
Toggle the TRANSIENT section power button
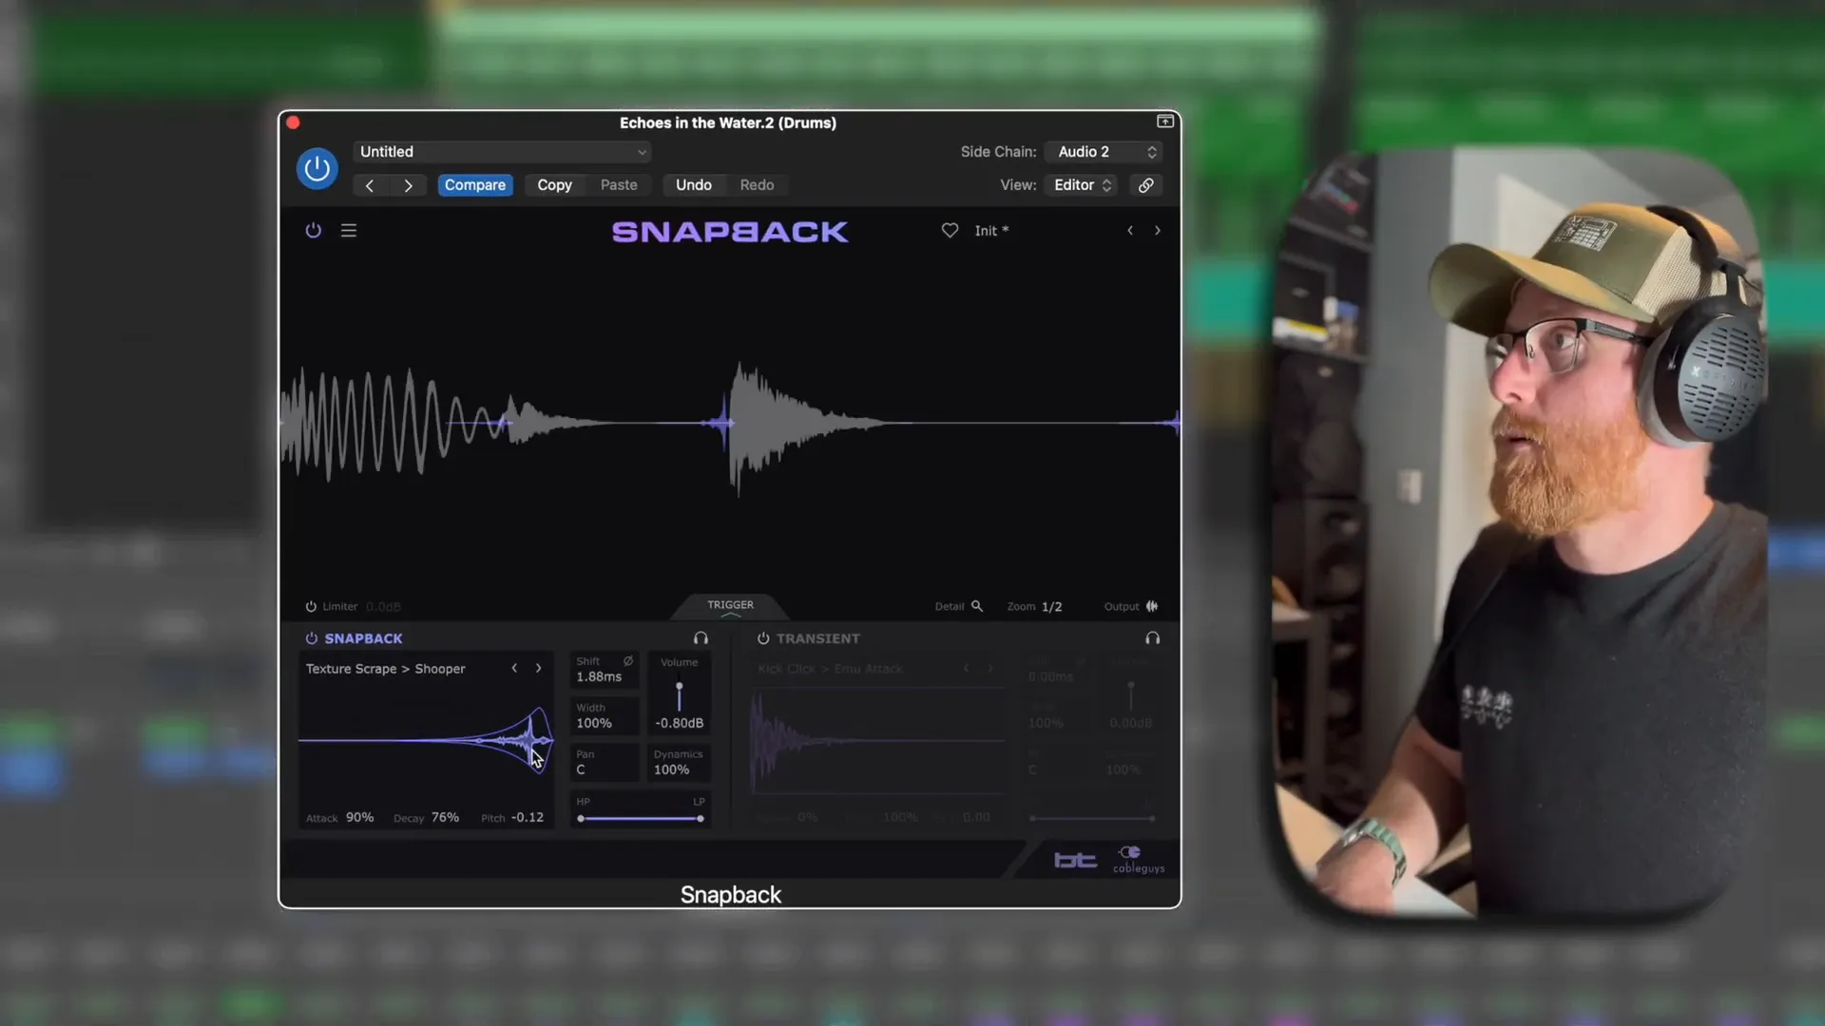tap(763, 638)
